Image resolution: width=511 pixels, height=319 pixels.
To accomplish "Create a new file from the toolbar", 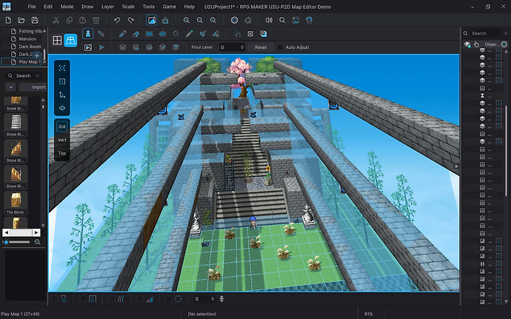I will click(8, 20).
